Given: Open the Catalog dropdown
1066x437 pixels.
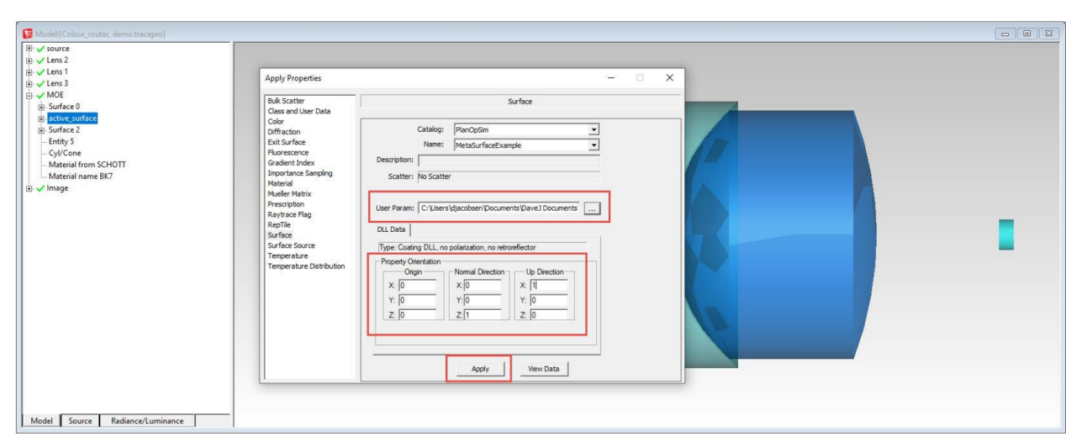Looking at the screenshot, I should coord(594,129).
